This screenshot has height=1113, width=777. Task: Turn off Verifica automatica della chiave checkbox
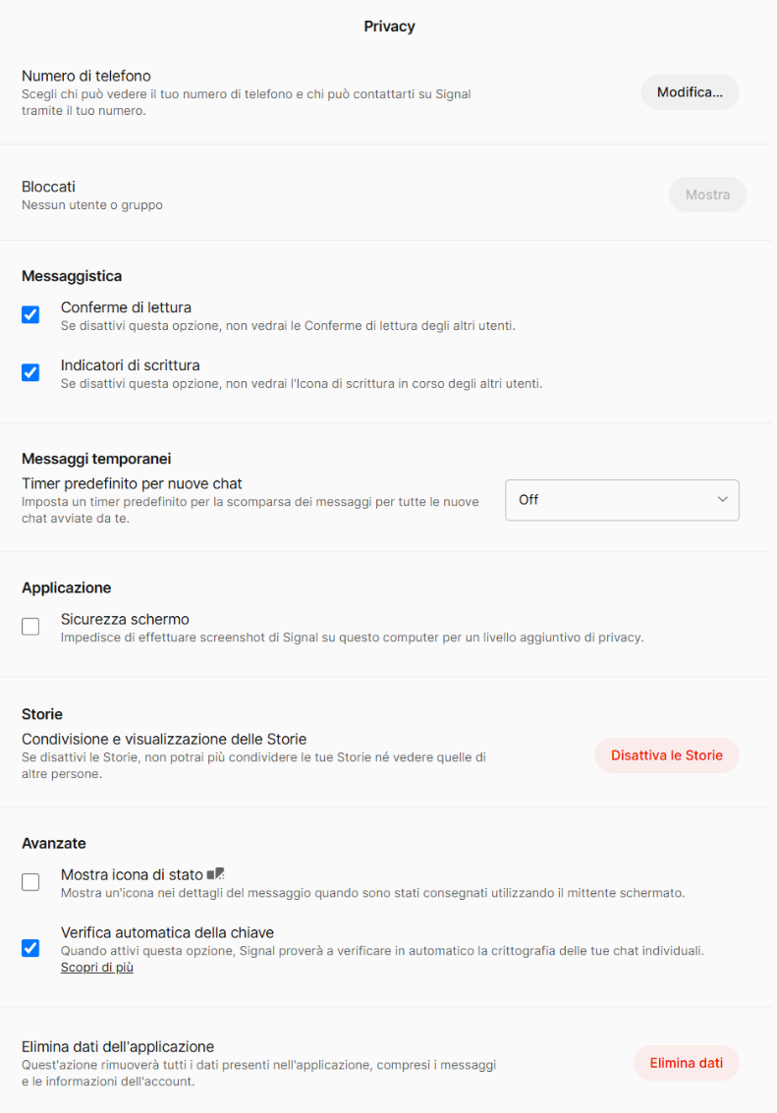[x=30, y=948]
